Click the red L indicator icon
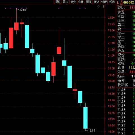135x135 pixels. point(118,3)
